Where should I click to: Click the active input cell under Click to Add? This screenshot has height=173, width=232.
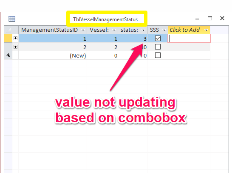click(x=189, y=38)
